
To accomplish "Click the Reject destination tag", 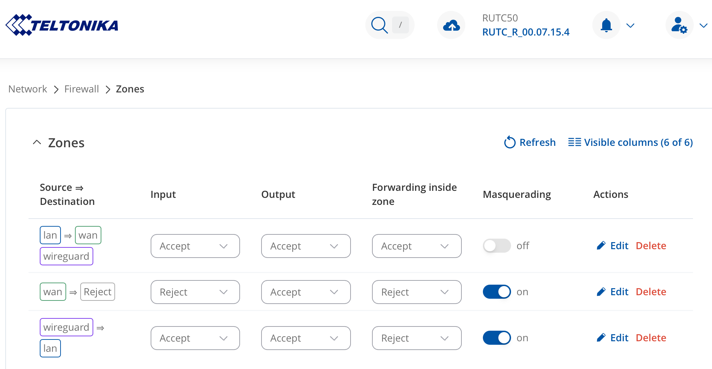I will (97, 292).
